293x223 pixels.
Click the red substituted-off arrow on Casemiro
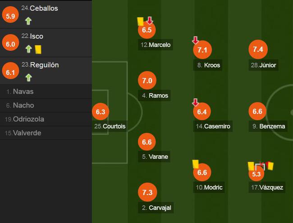coord(195,102)
